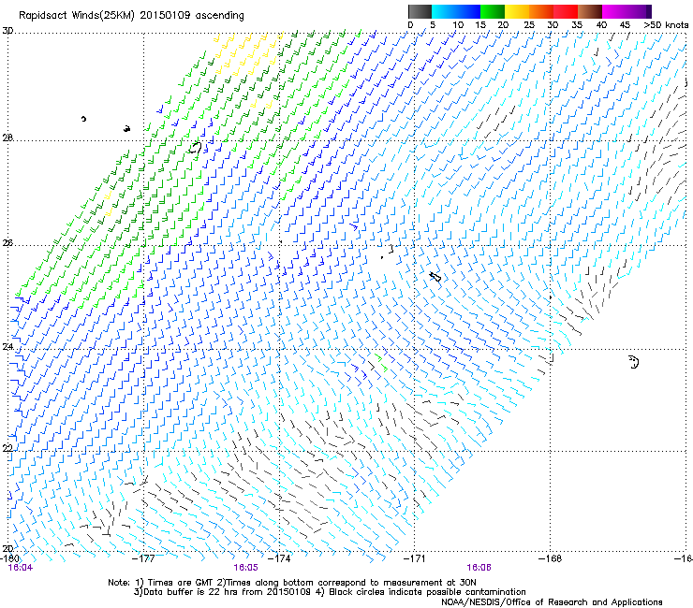This screenshot has height=608, width=693.
Task: Click the gray 0-5 knots color segment
Action: 420,11
